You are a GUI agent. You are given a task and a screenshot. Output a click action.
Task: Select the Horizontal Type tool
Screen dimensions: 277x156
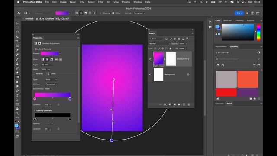[17, 95]
